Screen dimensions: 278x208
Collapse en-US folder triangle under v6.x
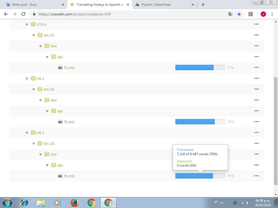(34, 90)
